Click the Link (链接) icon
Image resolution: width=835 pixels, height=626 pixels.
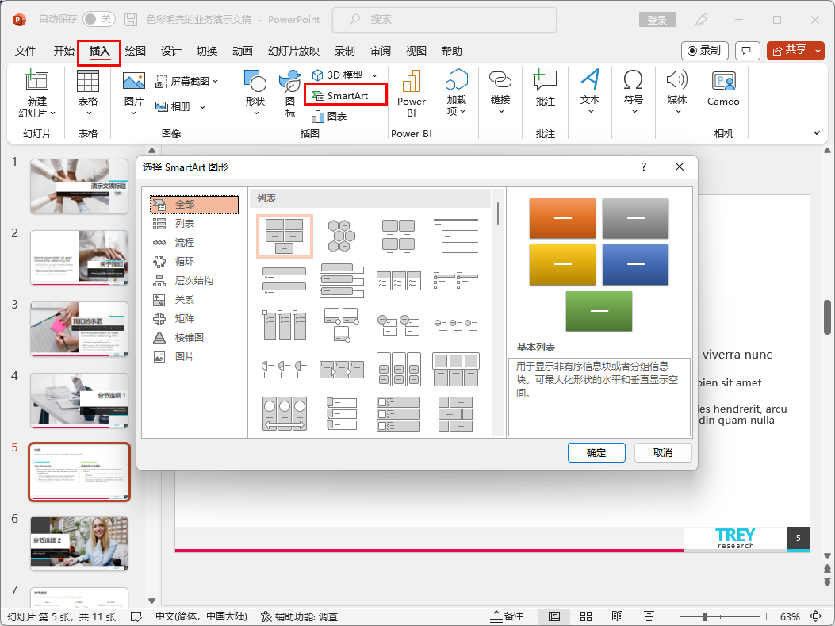[x=500, y=80]
